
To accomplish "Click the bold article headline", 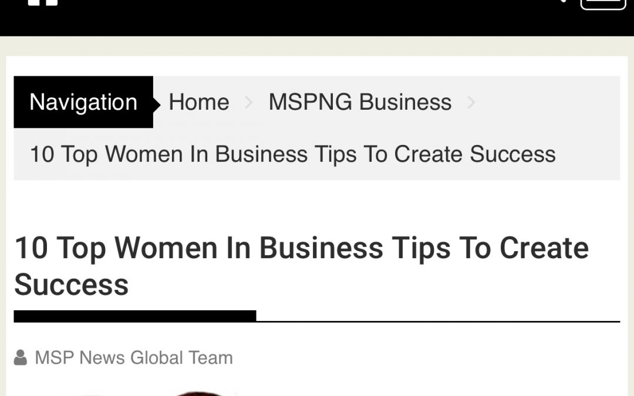I will [301, 266].
